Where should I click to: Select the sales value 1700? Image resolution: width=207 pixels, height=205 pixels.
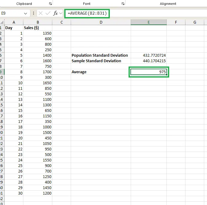click(38, 72)
